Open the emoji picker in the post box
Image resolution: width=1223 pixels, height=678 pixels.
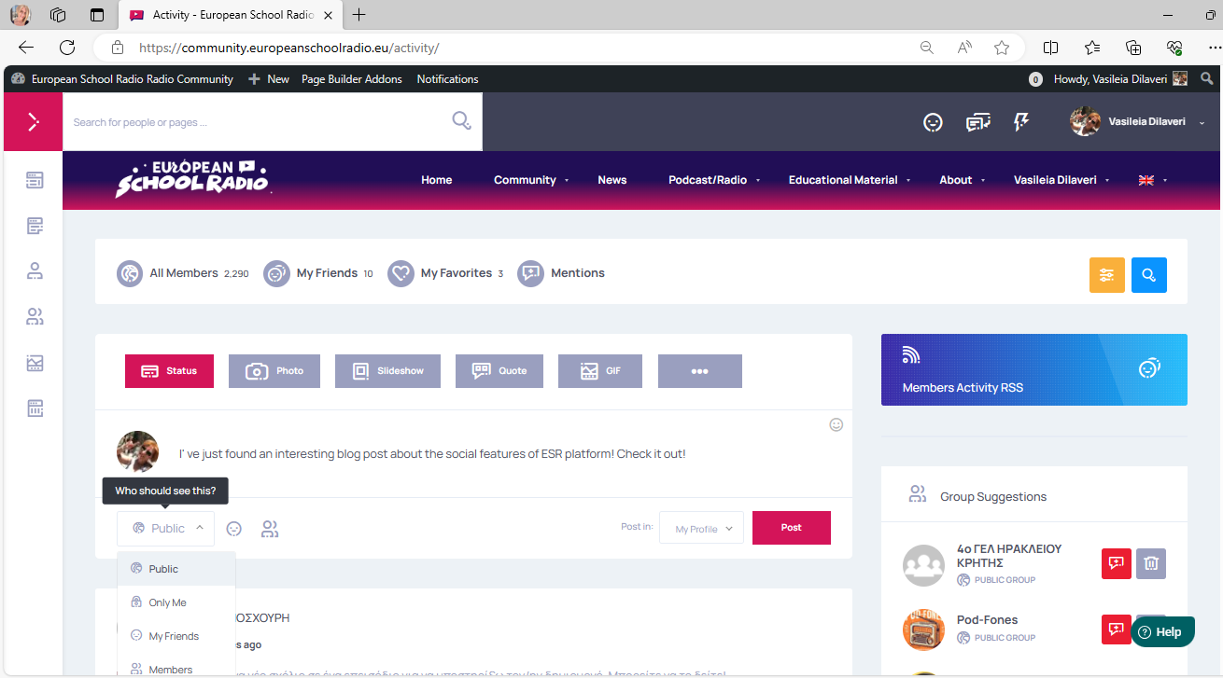click(836, 425)
